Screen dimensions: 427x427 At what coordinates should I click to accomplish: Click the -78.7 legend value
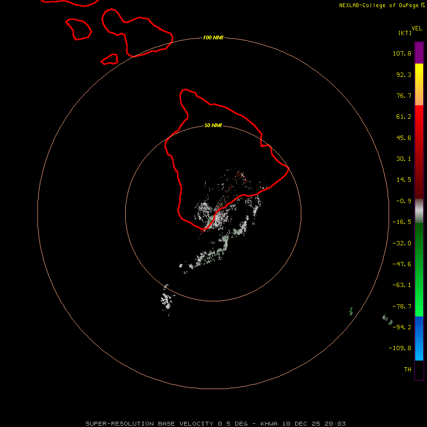click(402, 306)
